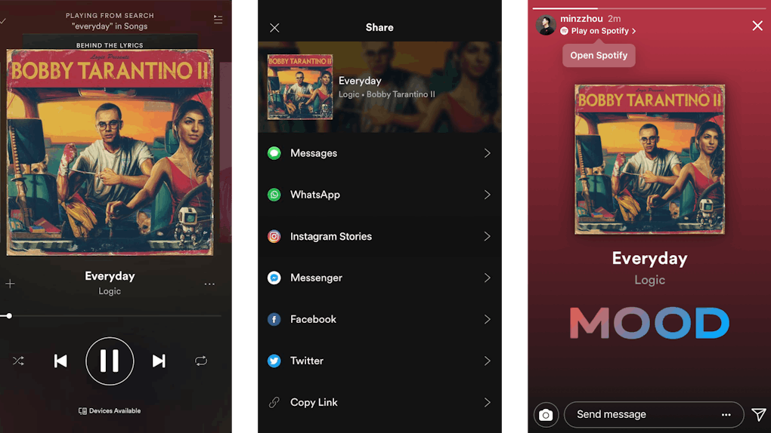Share via WhatsApp
This screenshot has width=771, height=433.
(x=379, y=195)
